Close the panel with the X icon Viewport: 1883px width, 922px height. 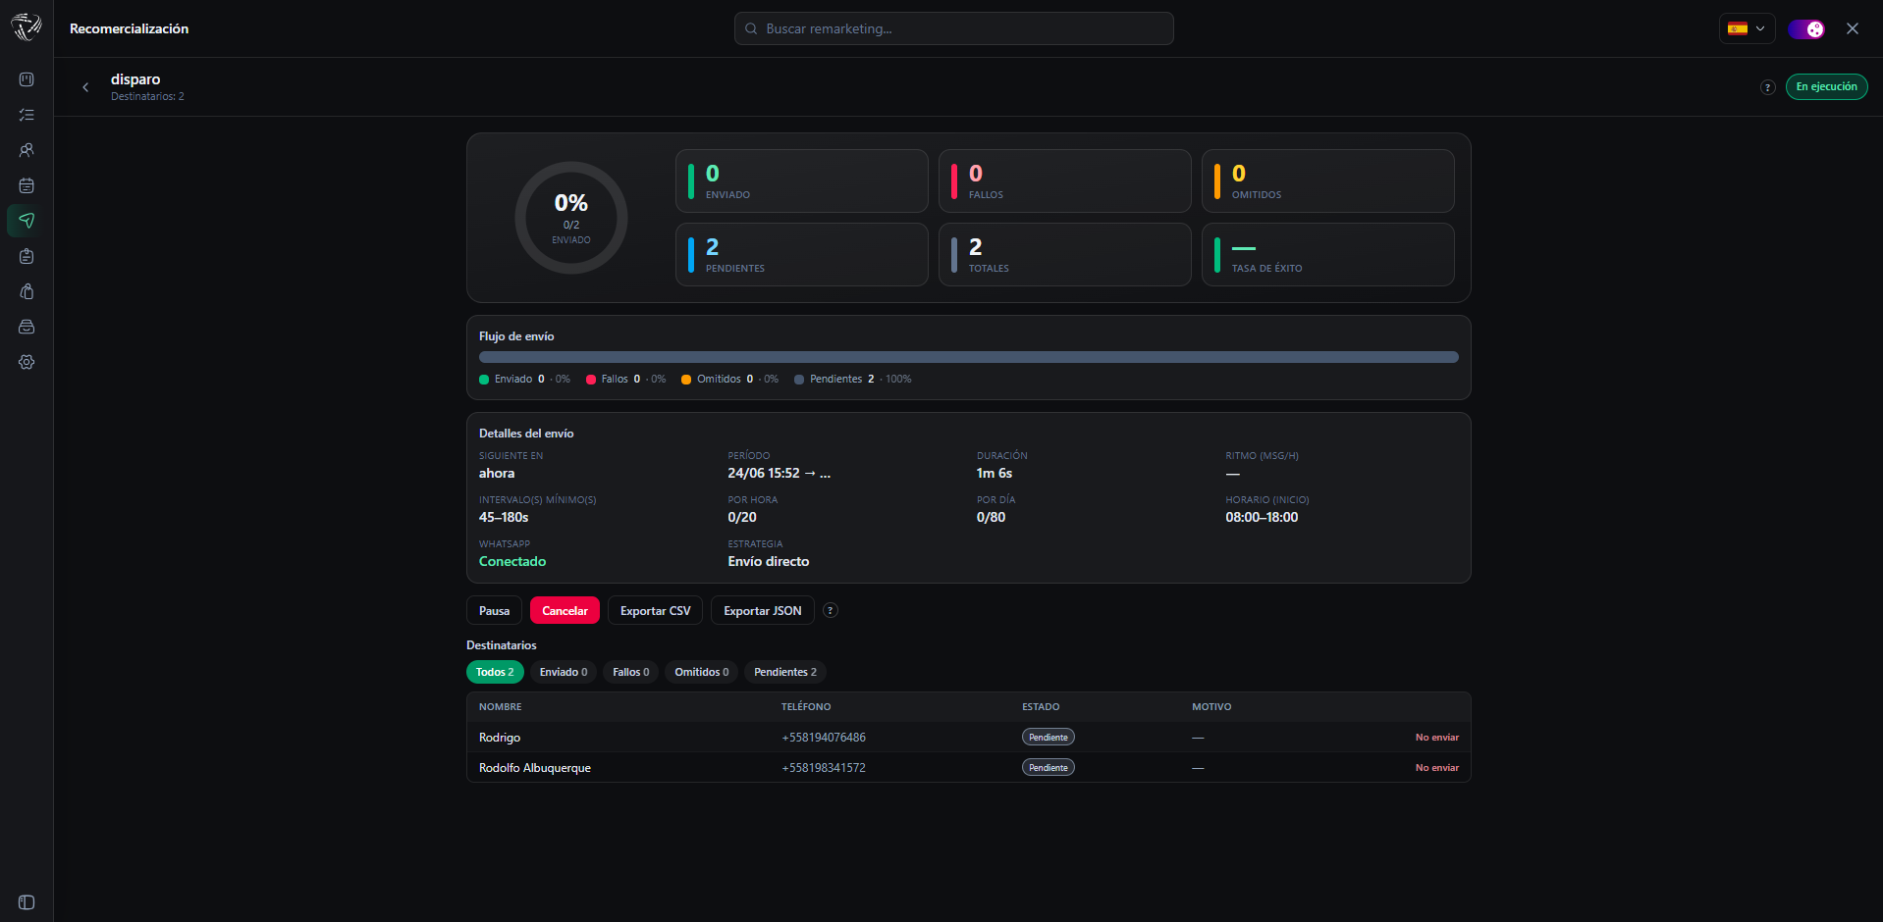point(1852,28)
